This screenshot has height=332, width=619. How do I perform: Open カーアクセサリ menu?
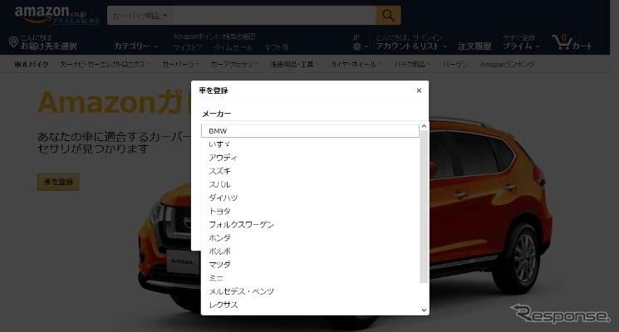[x=234, y=64]
